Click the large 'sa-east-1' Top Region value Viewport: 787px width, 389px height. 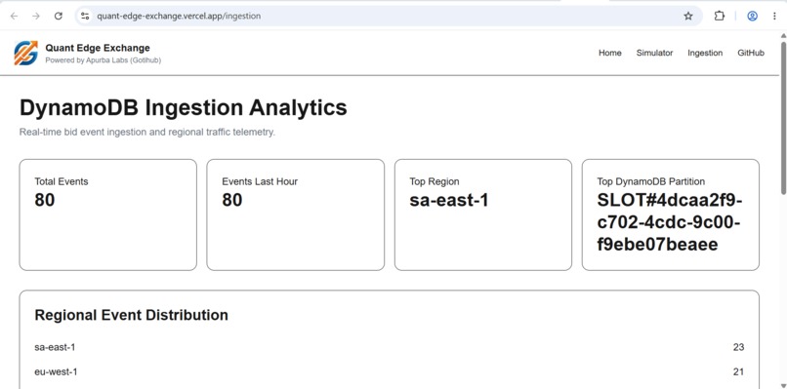point(449,200)
